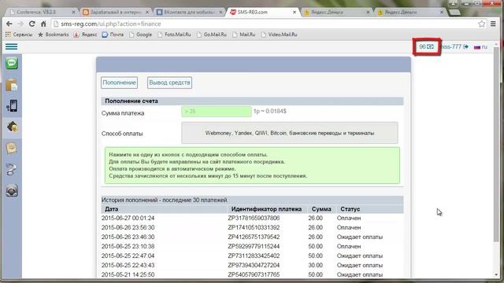Select payment ID ZP73112833425402
The width and height of the screenshot is (504, 283).
click(x=254, y=255)
